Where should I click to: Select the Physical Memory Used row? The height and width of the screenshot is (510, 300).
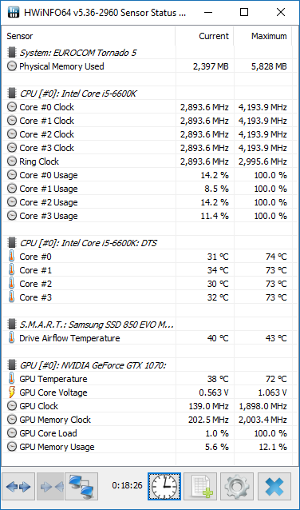(147, 66)
